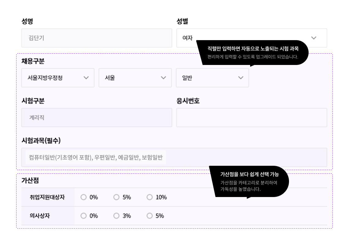Click the chevron icon on the 서울지방우정청 dropdown

[86, 78]
